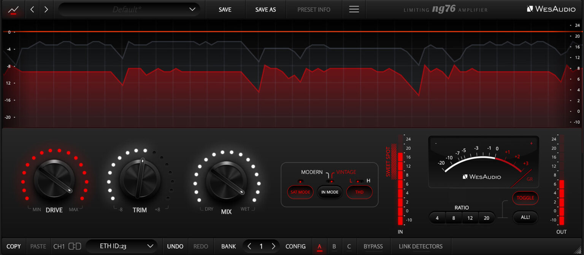Select ratio 8

coord(454,218)
